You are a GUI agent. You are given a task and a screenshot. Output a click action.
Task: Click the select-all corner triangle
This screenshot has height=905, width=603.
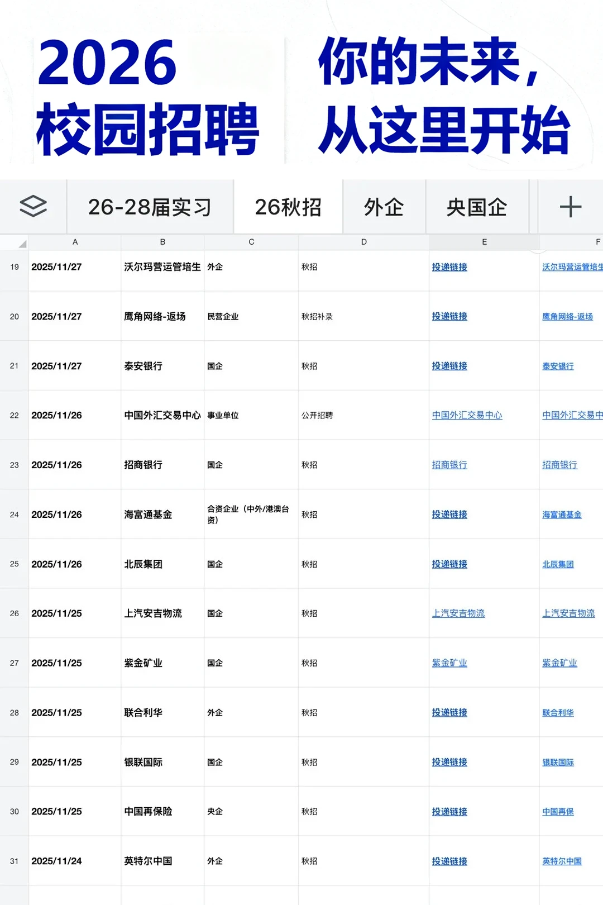(22, 244)
